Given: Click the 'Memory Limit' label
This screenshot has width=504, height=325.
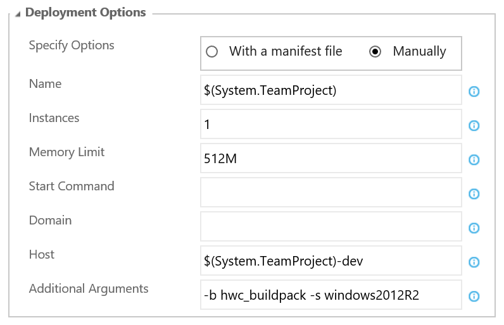Looking at the screenshot, I should [67, 152].
